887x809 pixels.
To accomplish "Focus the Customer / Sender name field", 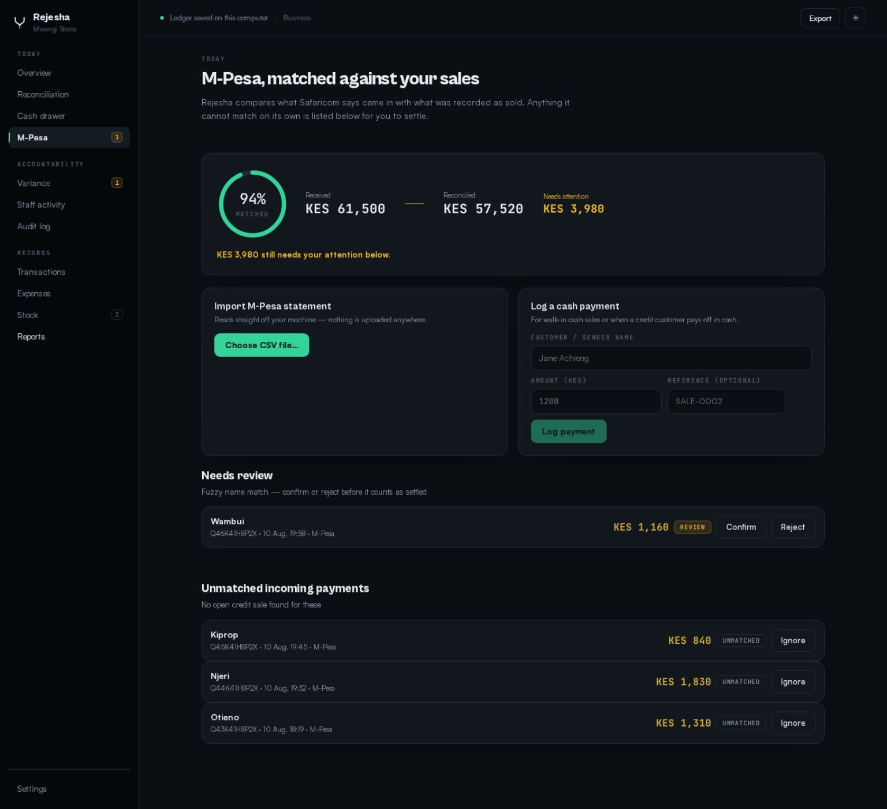I will point(671,358).
